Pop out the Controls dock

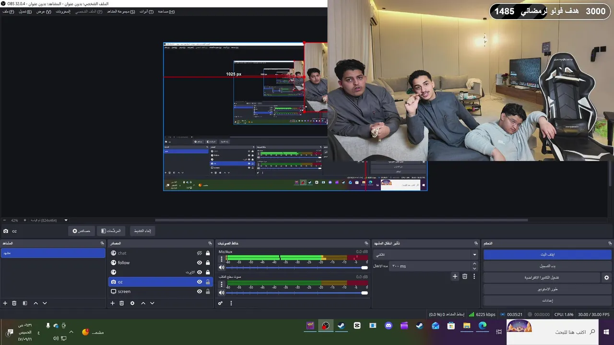click(609, 243)
